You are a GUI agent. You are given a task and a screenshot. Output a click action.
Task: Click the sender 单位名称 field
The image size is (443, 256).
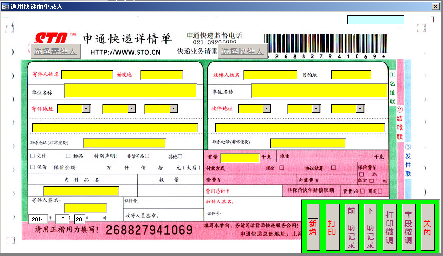click(x=130, y=91)
